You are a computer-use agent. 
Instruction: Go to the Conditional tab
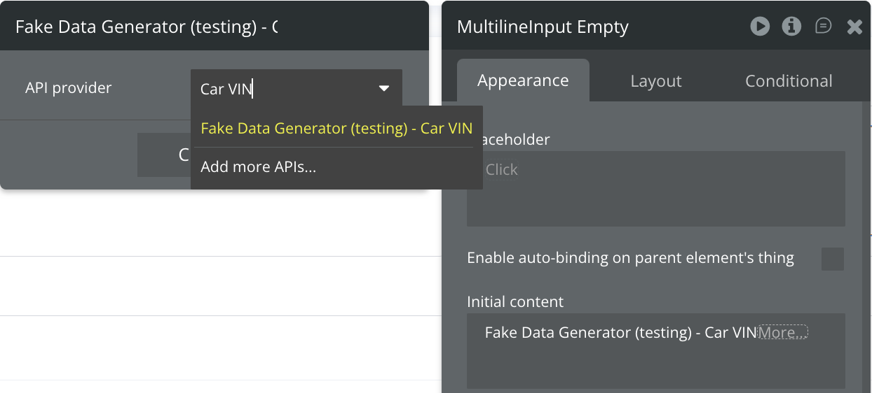tap(789, 81)
